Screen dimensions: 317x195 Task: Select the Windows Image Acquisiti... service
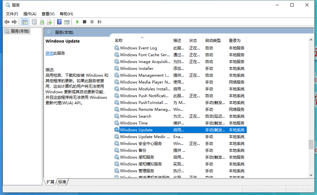(145, 62)
